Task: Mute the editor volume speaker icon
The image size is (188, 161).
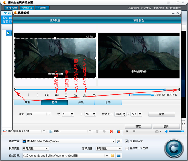Action: (x=130, y=95)
